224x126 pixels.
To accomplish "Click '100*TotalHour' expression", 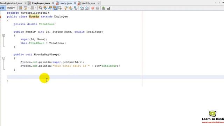I will click(x=106, y=66).
